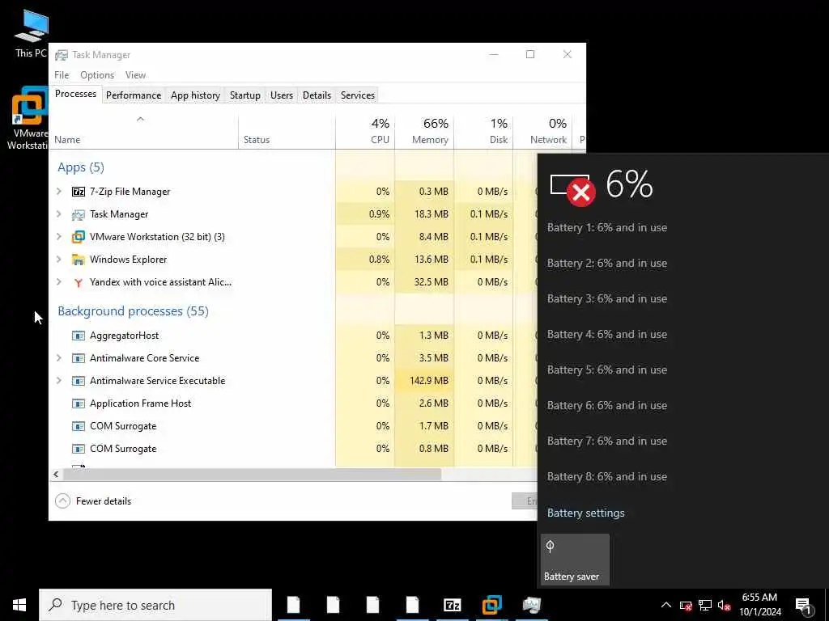The image size is (829, 621).
Task: Click the taskbar search box
Action: click(155, 605)
